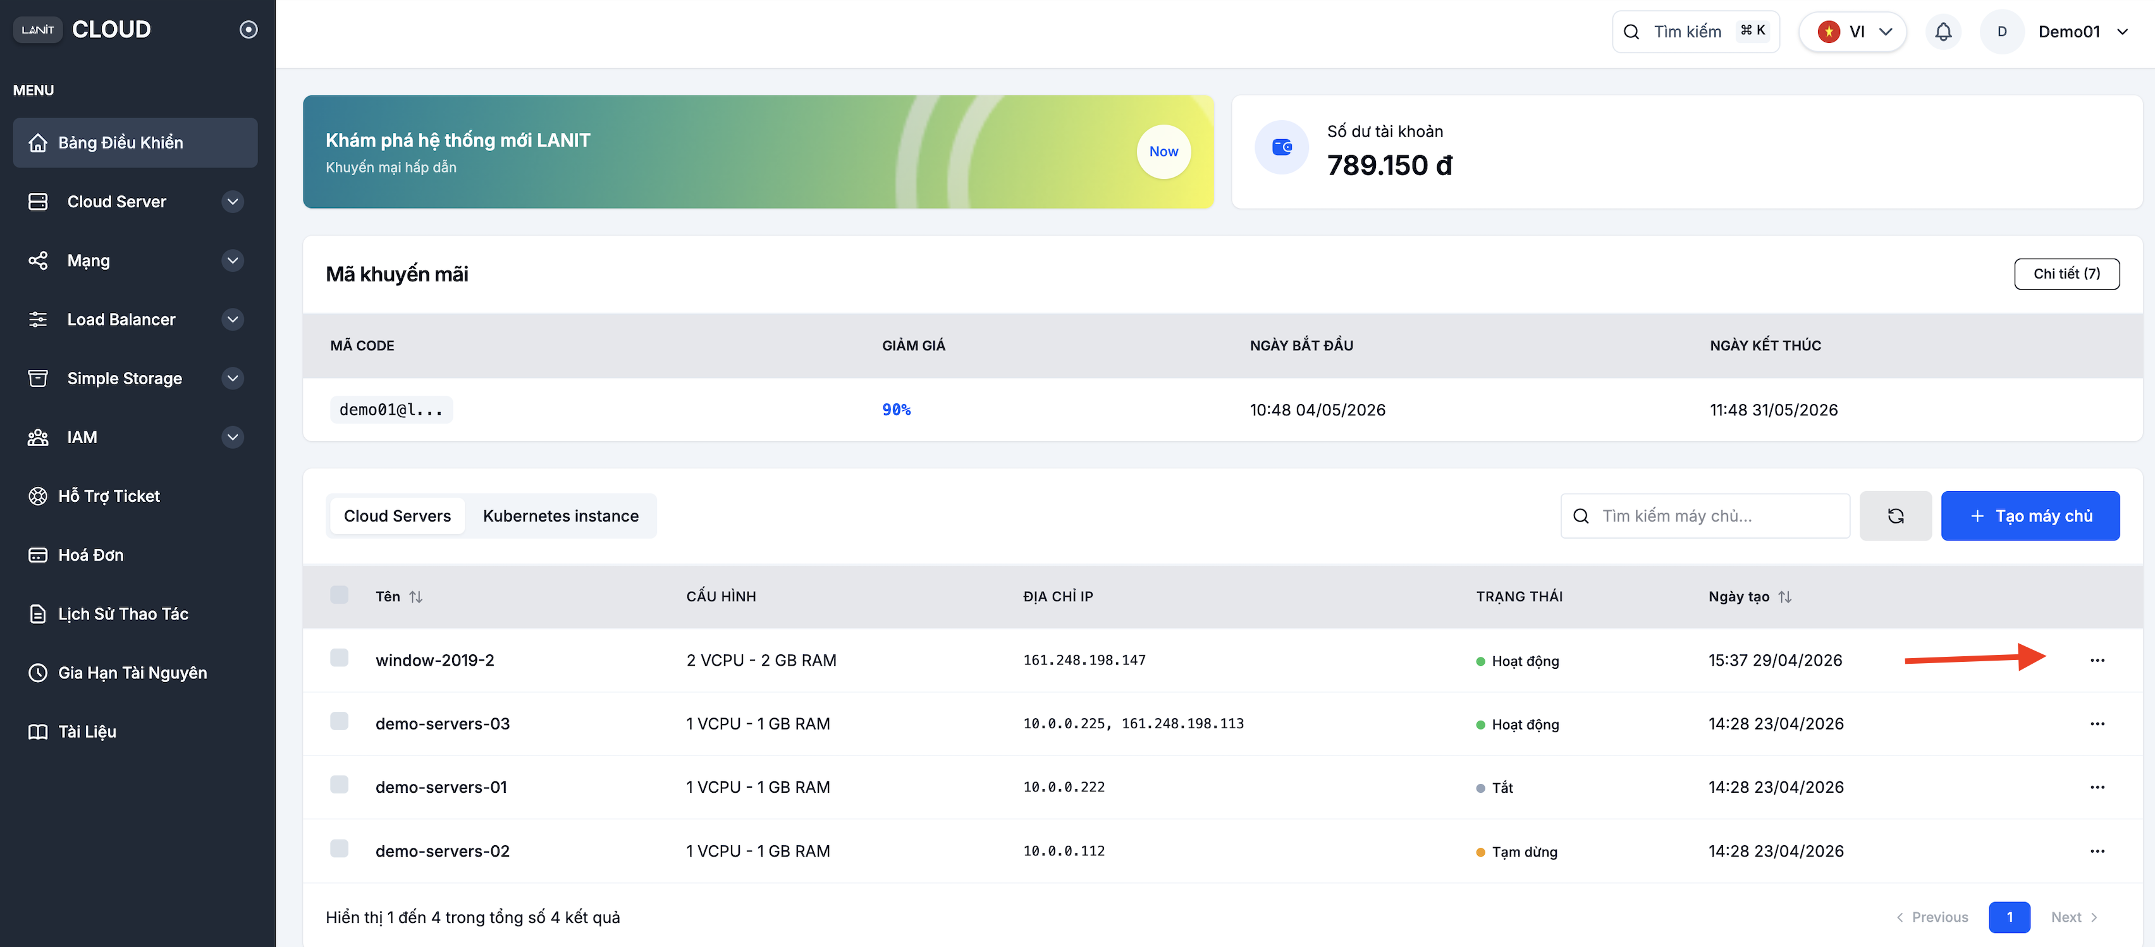Viewport: 2155px width, 947px height.
Task: Click the IAM users icon
Action: point(38,437)
